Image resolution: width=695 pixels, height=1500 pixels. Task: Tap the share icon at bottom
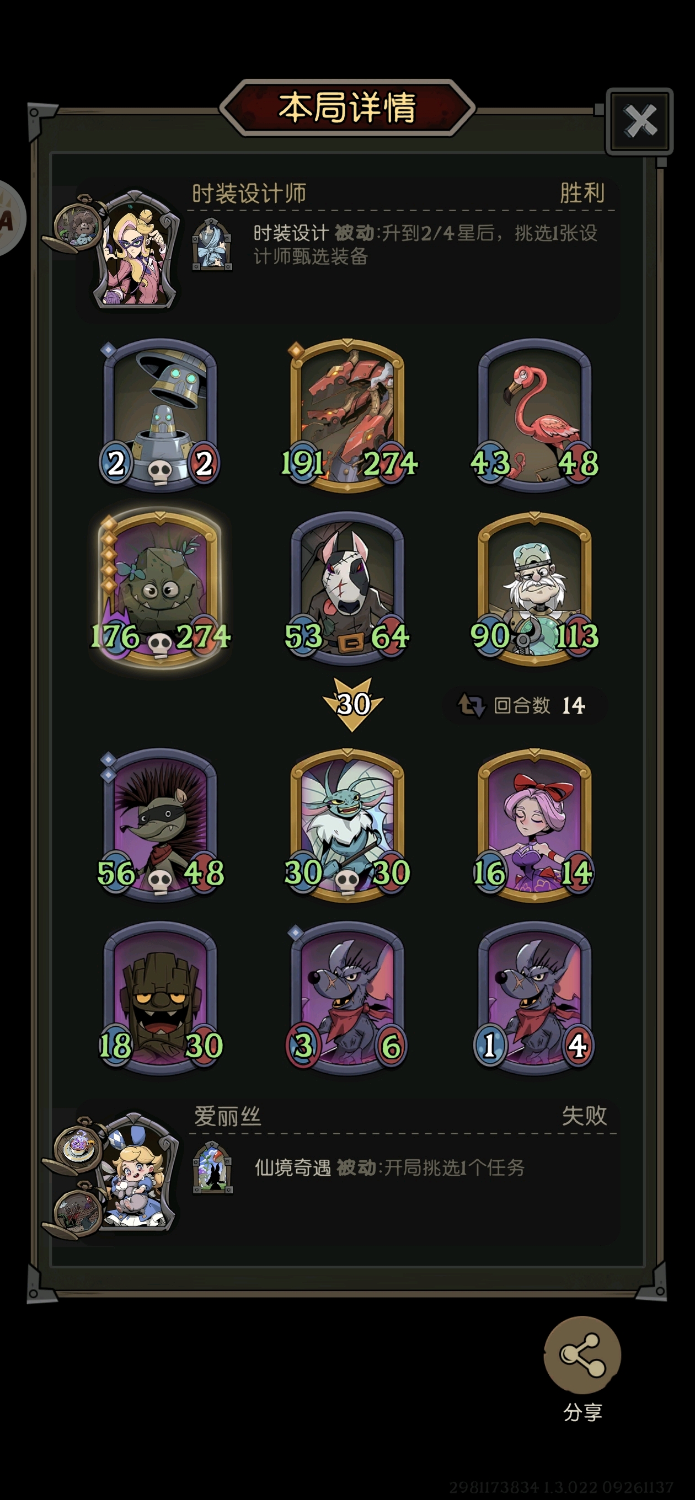coord(582,1354)
